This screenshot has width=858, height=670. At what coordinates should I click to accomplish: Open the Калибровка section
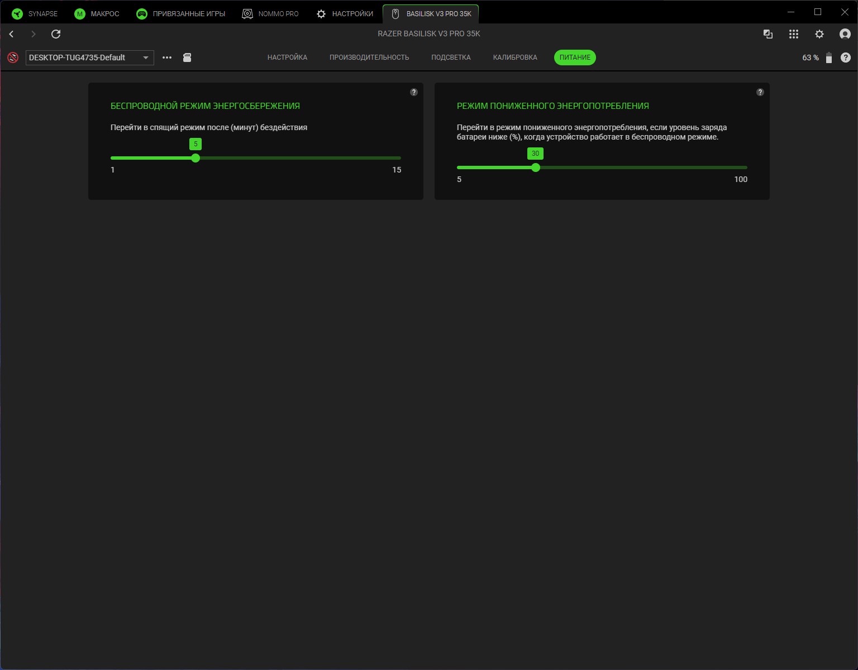pyautogui.click(x=515, y=58)
